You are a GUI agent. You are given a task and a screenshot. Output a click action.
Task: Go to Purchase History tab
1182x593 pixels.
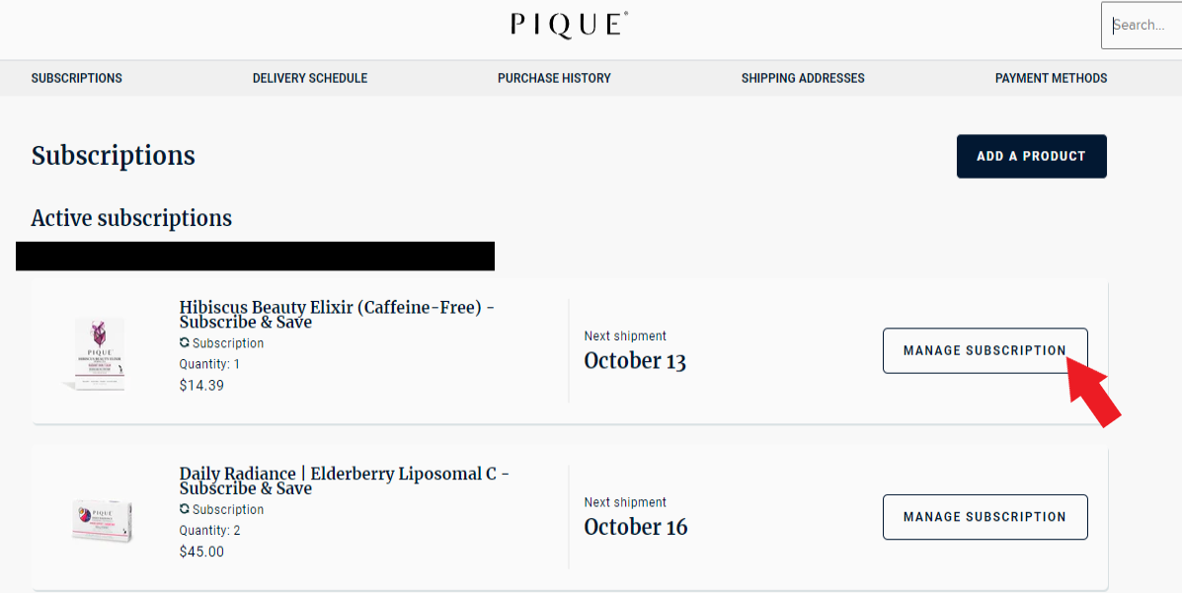click(554, 78)
